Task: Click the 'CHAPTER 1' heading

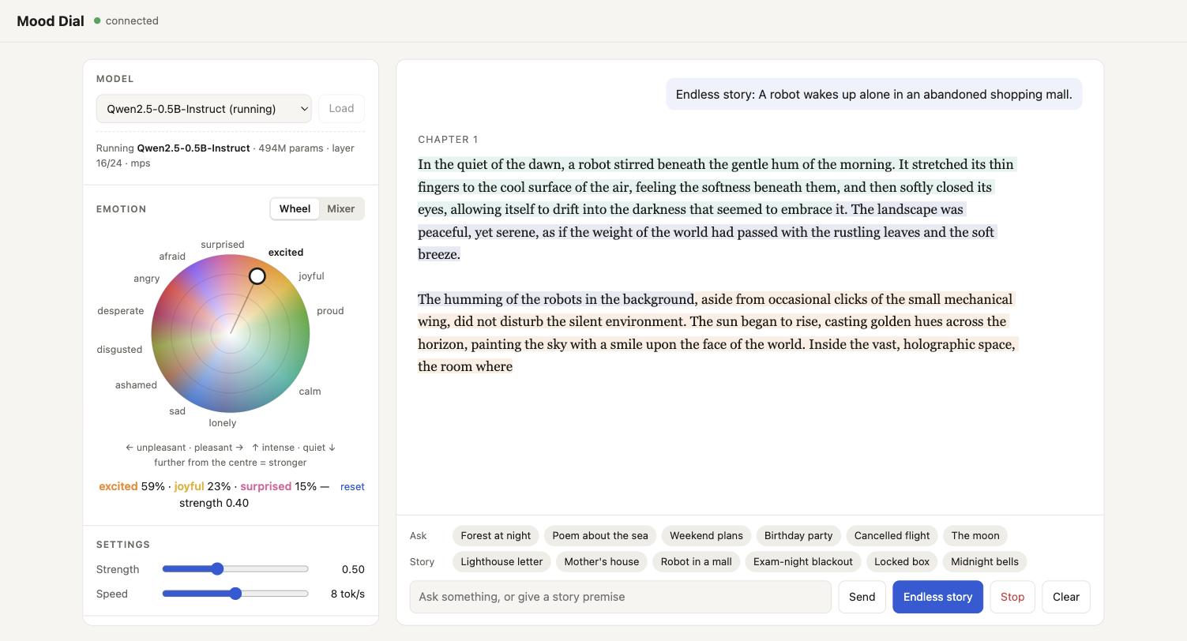Action: coord(448,140)
